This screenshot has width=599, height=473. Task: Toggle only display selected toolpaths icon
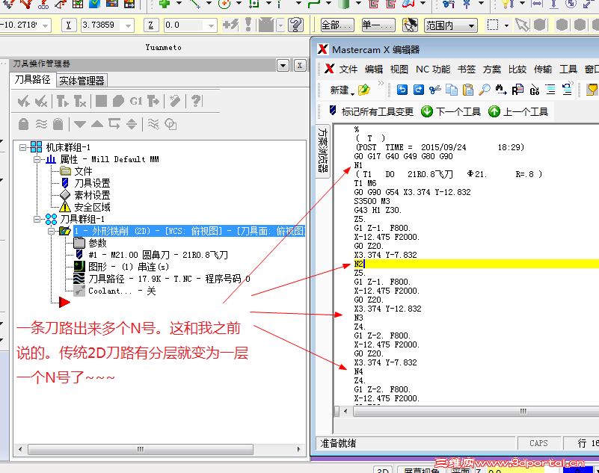click(153, 124)
